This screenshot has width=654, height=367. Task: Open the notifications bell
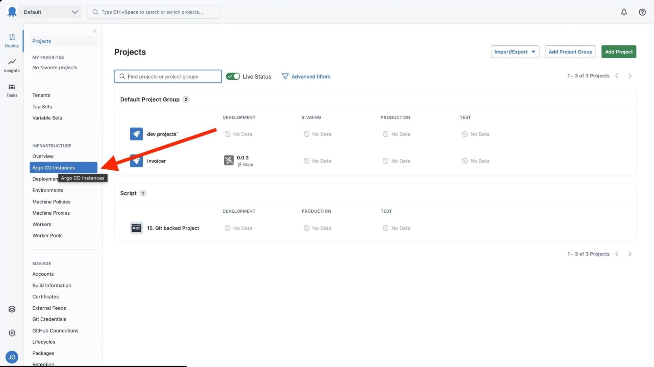[x=624, y=12]
